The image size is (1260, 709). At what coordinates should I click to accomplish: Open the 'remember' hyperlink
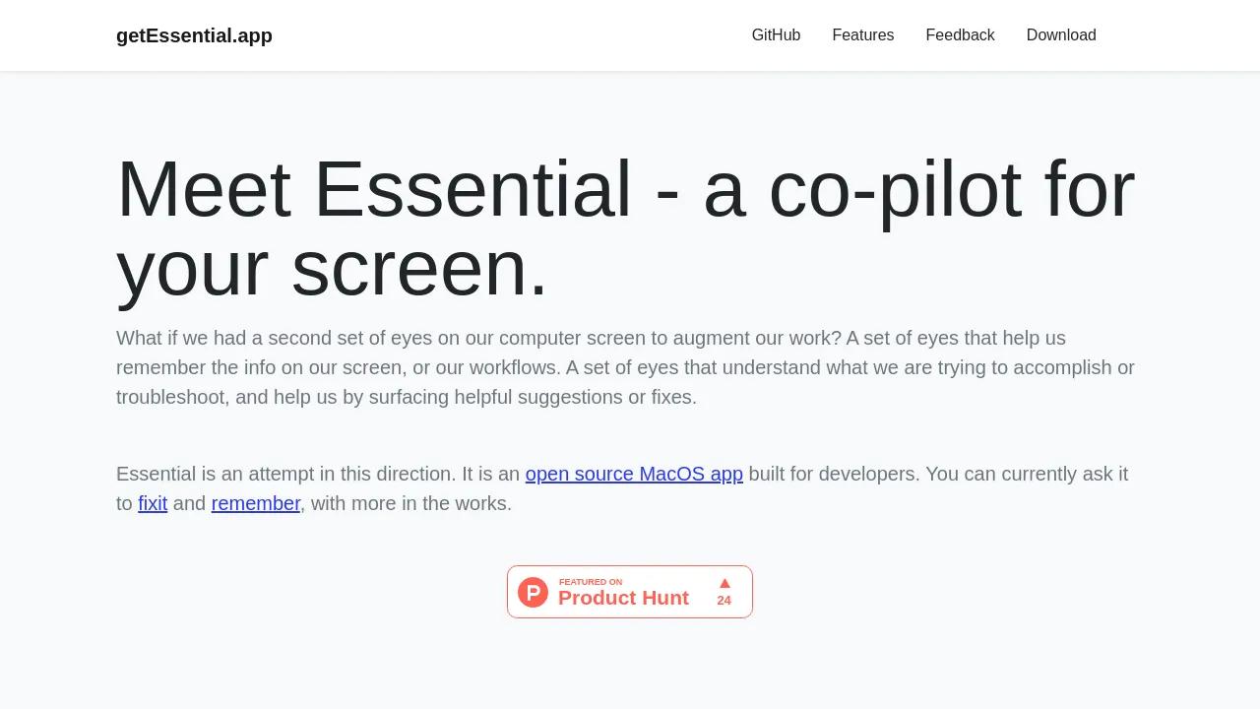[255, 503]
